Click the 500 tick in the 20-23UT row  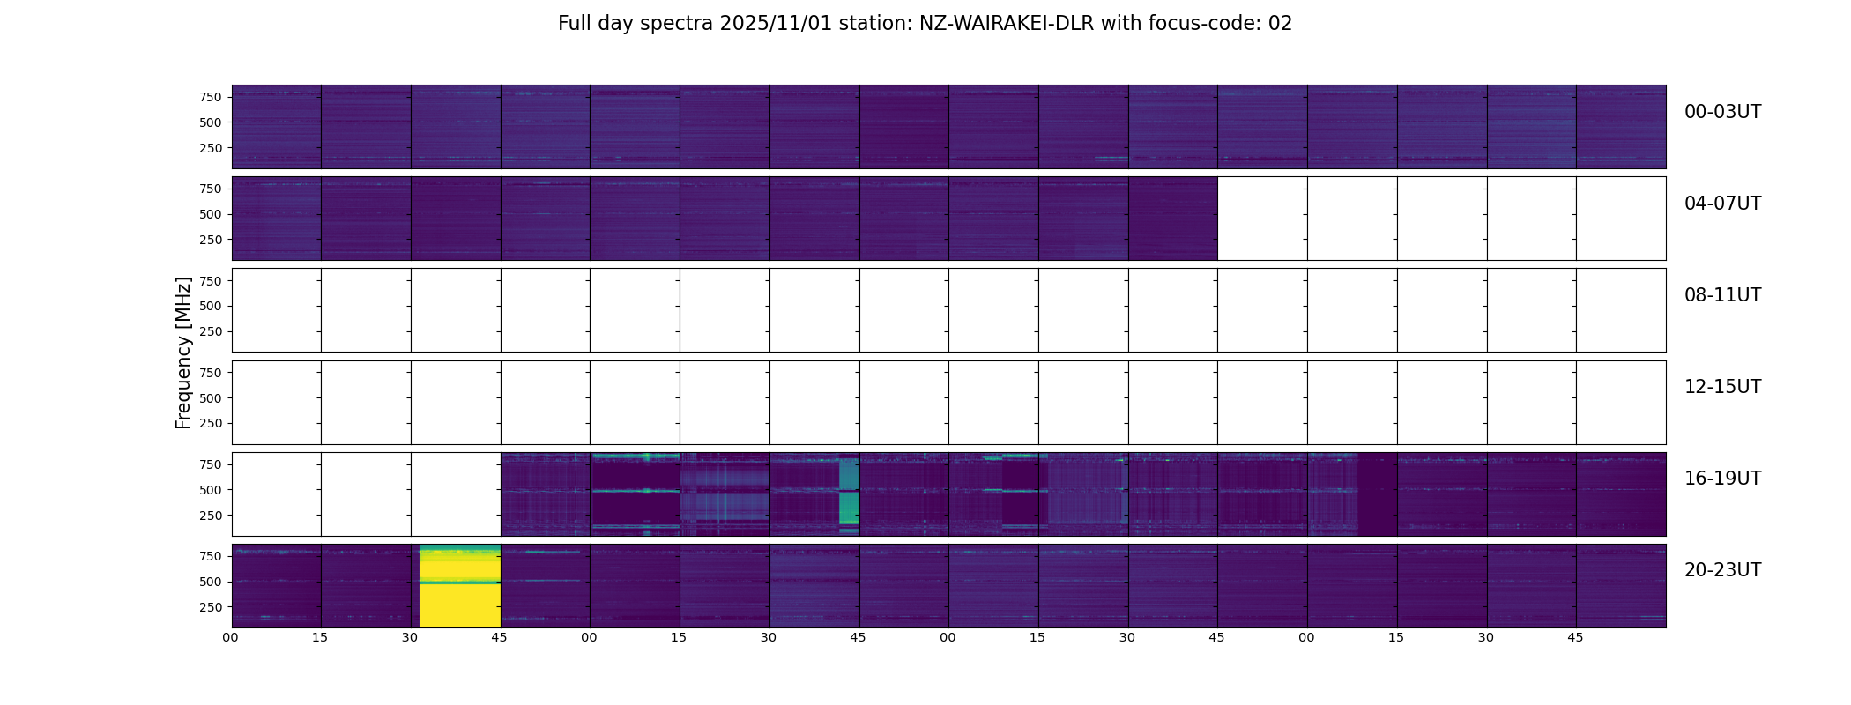(x=211, y=582)
